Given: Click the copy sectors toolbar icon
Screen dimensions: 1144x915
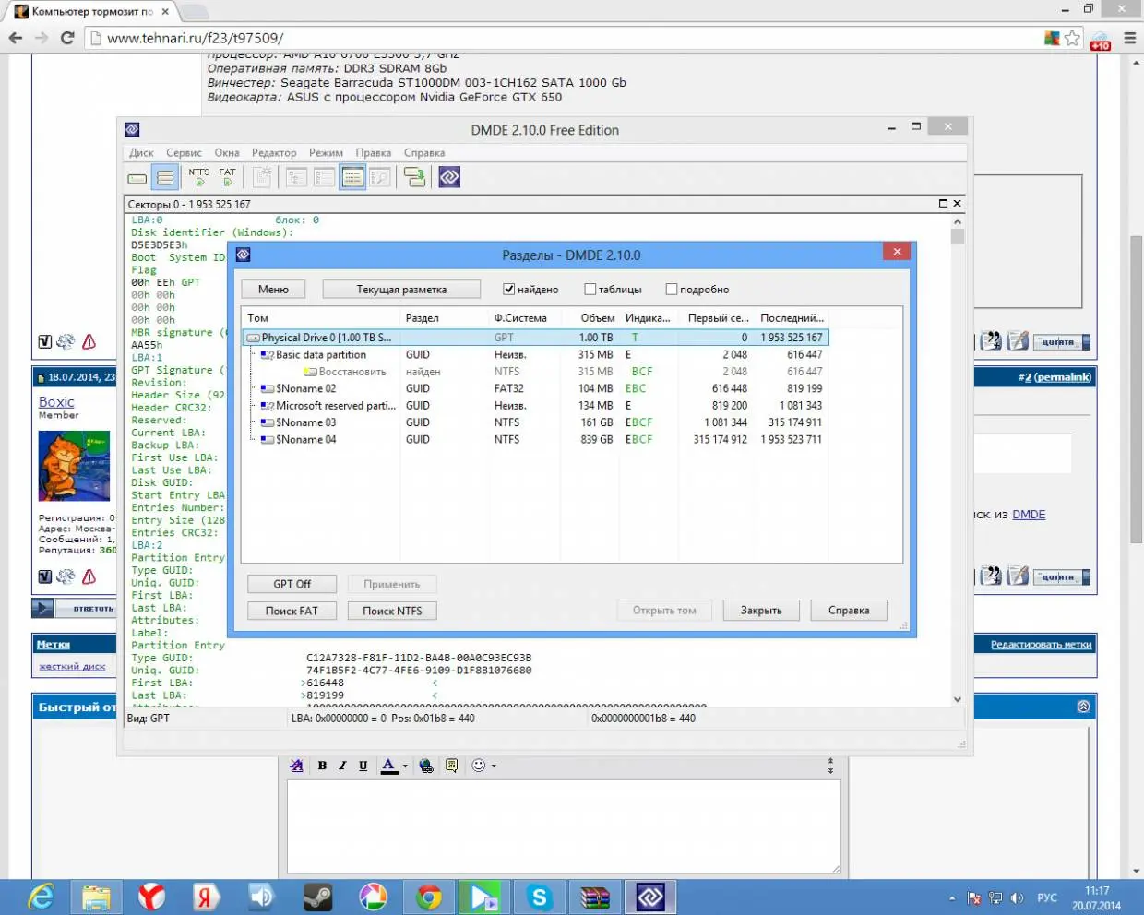Looking at the screenshot, I should 415,177.
